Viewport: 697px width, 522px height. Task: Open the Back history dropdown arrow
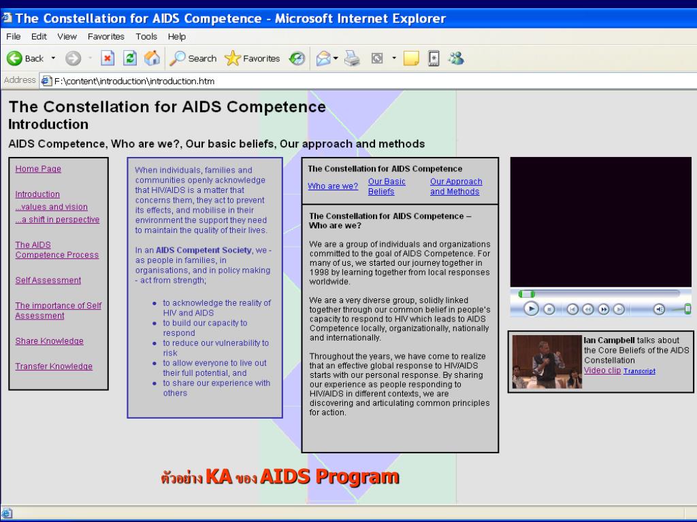[x=53, y=58]
